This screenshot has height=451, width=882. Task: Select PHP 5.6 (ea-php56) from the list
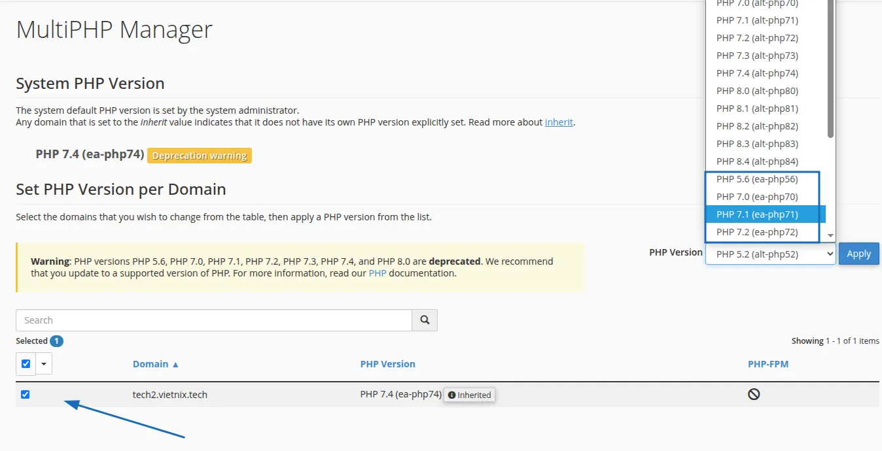(756, 178)
